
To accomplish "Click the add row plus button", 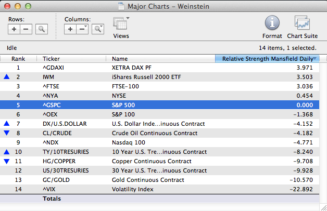I will tap(14, 29).
